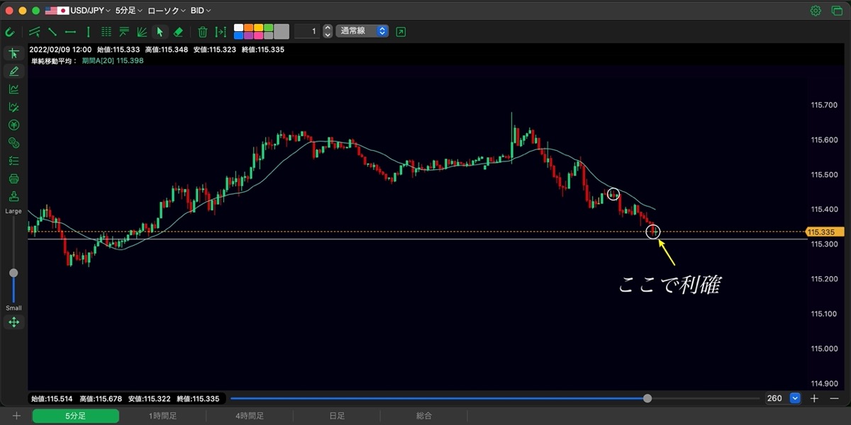This screenshot has width=851, height=425.
Task: Select the fan lines tool
Action: (x=142, y=32)
